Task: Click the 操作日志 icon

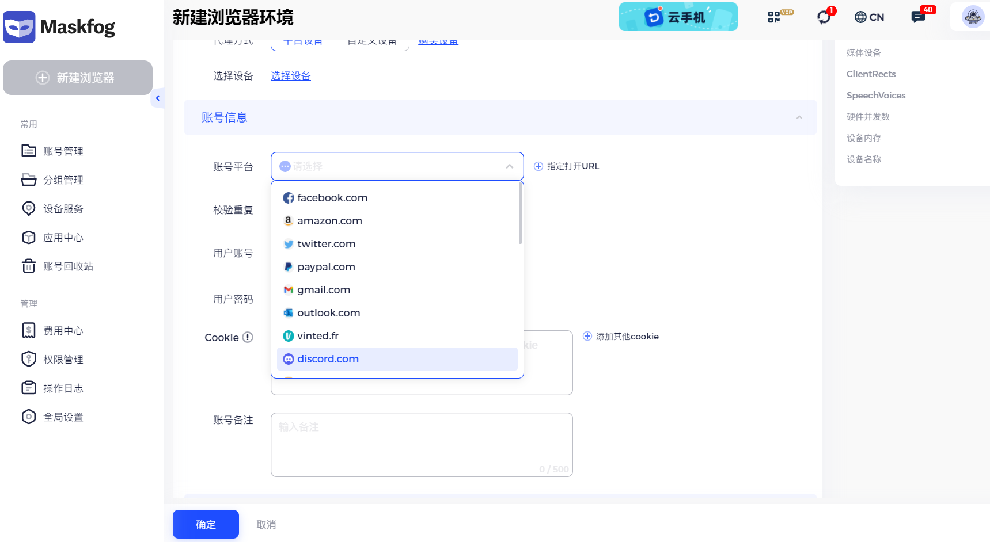Action: pos(29,388)
